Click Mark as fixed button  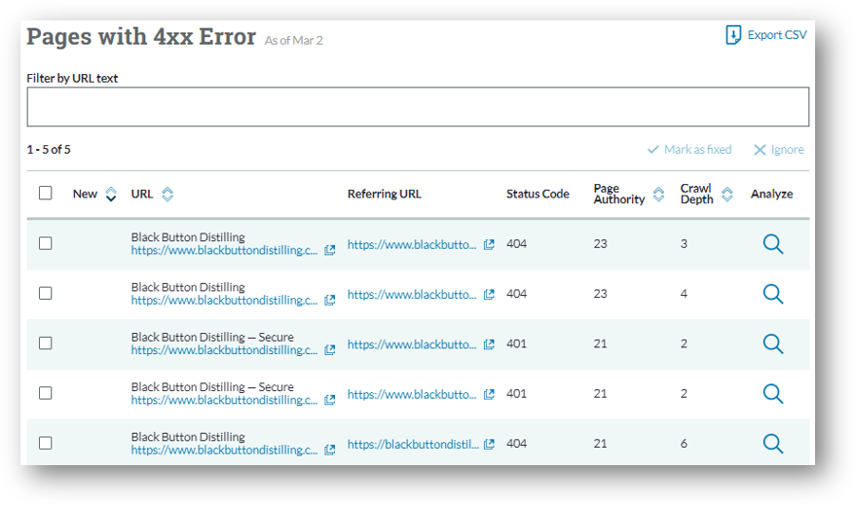pyautogui.click(x=689, y=150)
